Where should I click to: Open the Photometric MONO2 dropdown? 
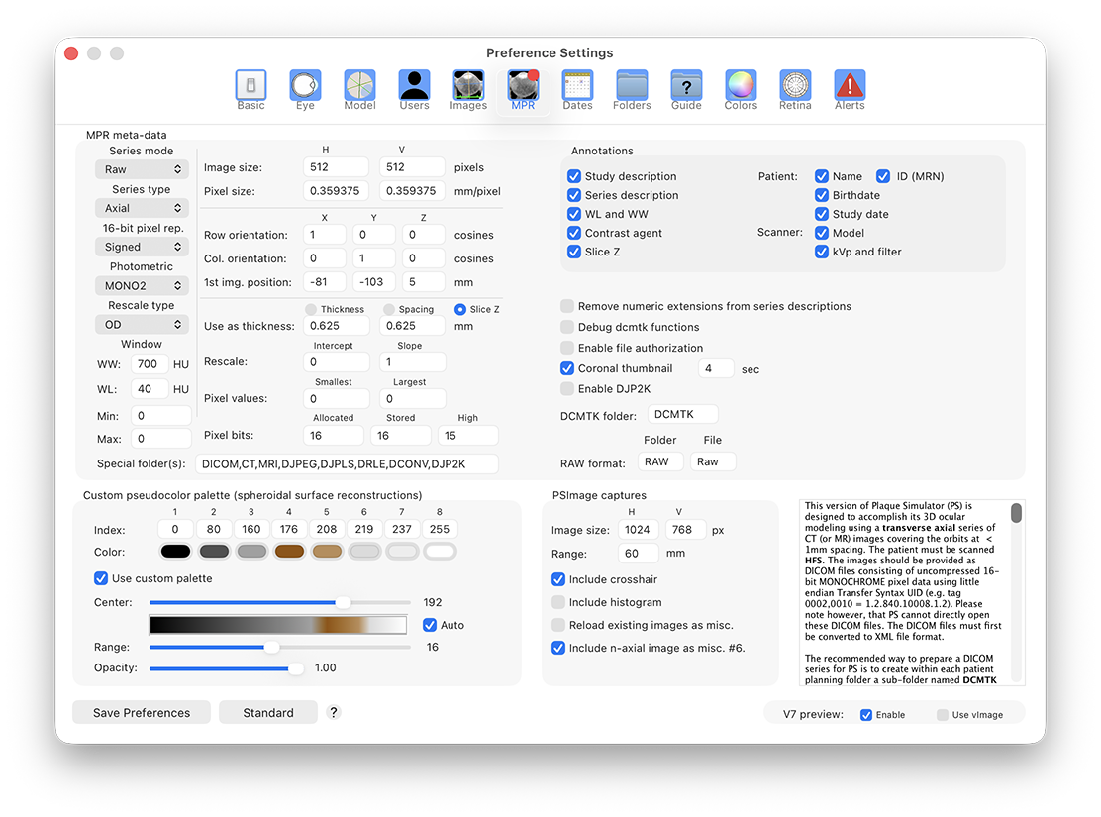tap(142, 285)
